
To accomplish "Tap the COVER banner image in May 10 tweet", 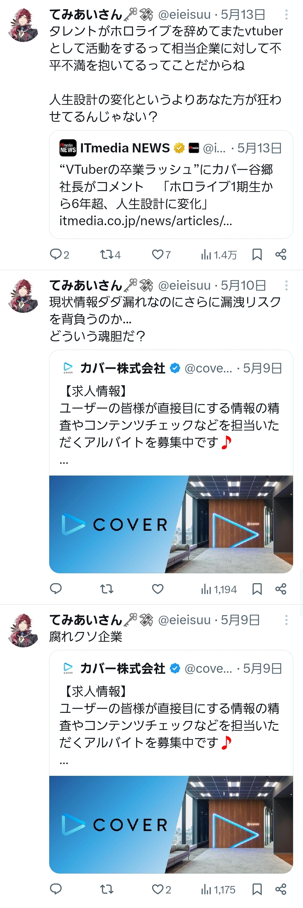I will [x=171, y=524].
